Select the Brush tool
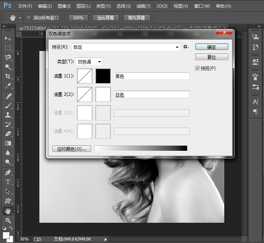 [x=8, y=106]
